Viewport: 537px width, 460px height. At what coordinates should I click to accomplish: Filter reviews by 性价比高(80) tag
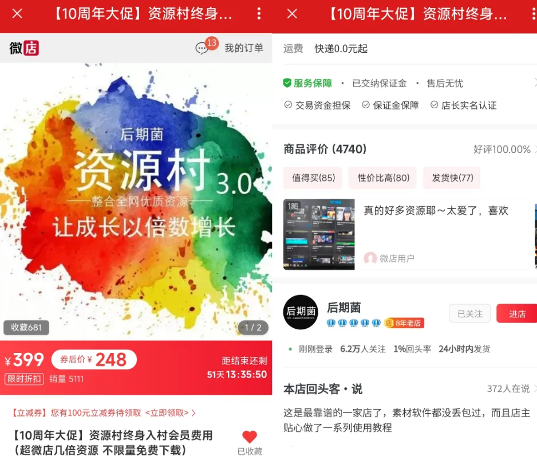pos(383,178)
